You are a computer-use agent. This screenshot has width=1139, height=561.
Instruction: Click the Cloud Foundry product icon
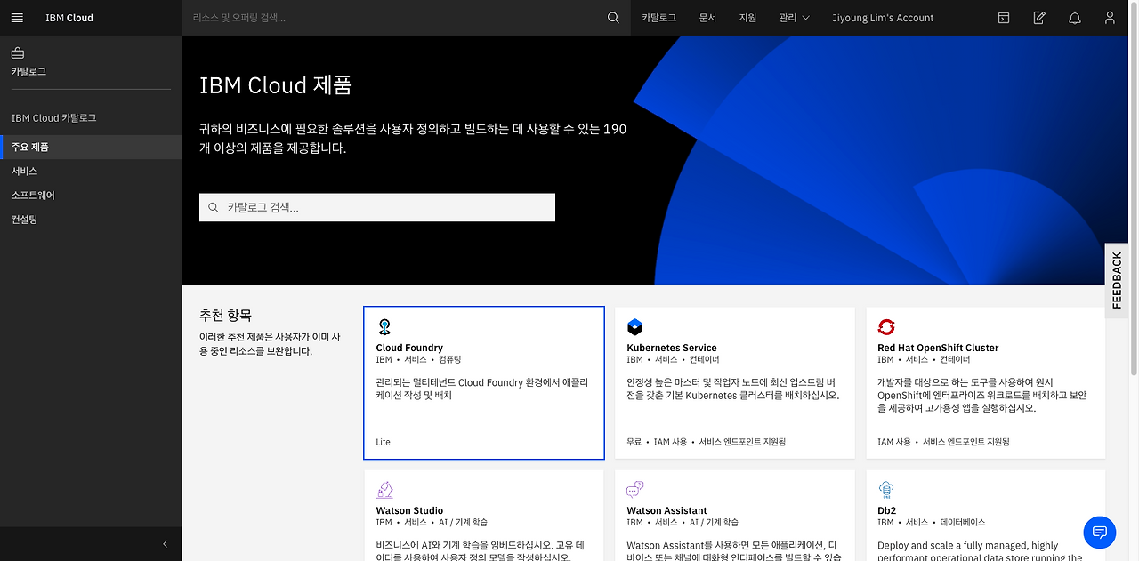pos(384,326)
